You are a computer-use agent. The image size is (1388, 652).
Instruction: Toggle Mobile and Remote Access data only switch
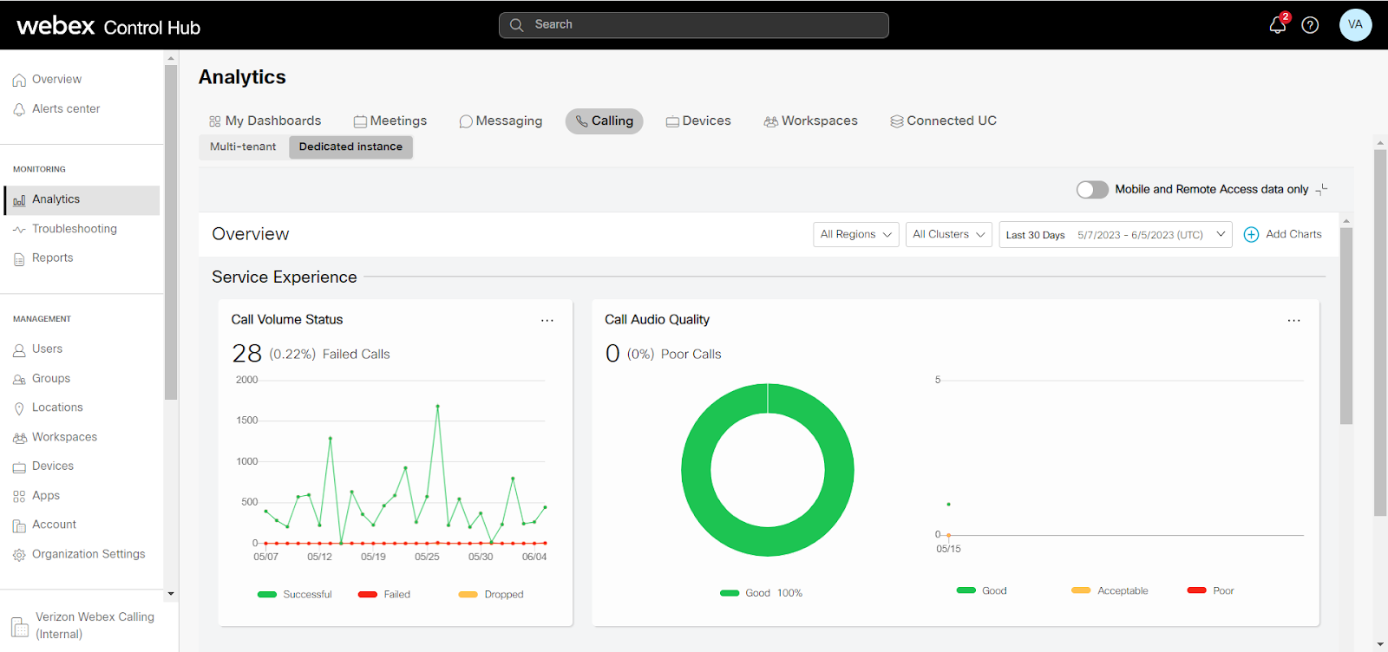pos(1092,189)
